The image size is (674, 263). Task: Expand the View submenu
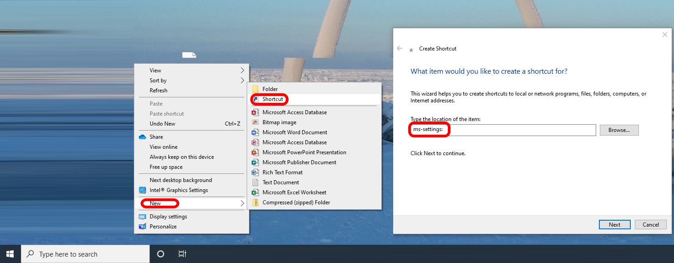click(155, 70)
